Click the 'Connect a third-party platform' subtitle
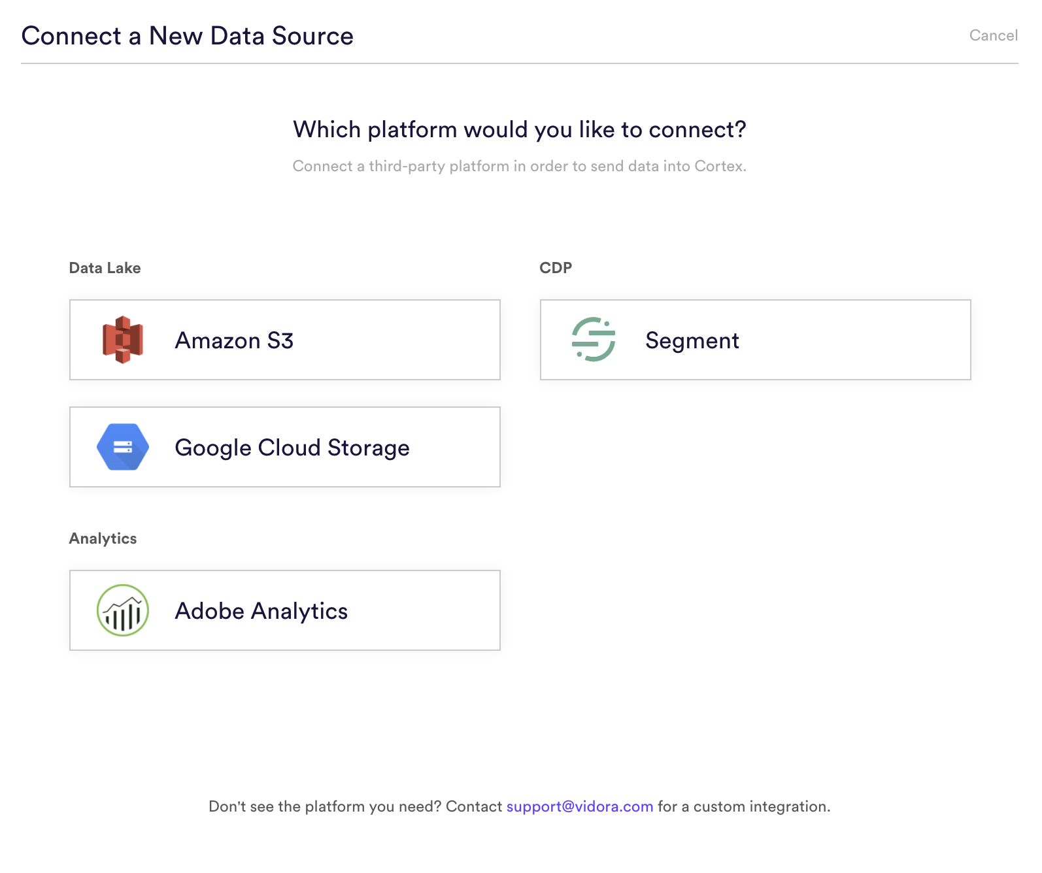The width and height of the screenshot is (1042, 873). point(520,166)
